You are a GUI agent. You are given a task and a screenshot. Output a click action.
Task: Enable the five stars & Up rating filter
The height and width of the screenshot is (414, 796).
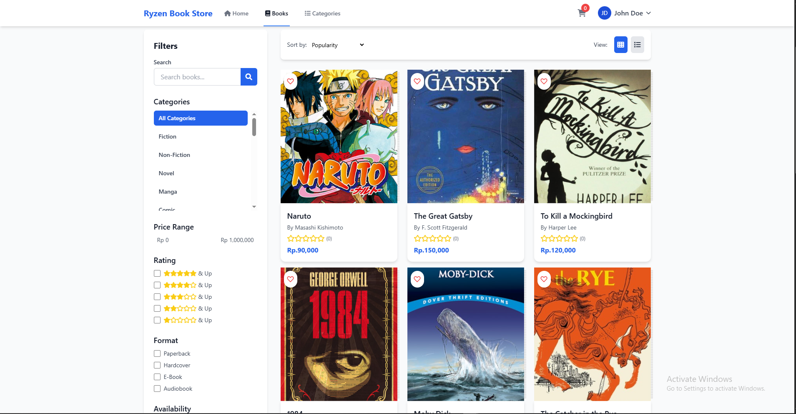tap(157, 273)
